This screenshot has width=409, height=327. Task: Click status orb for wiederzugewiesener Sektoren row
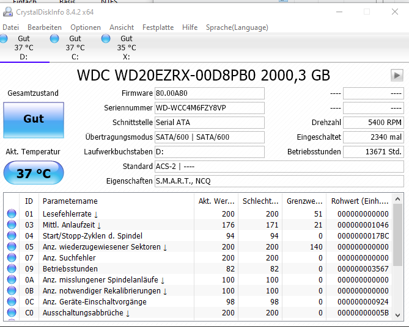tap(12, 246)
